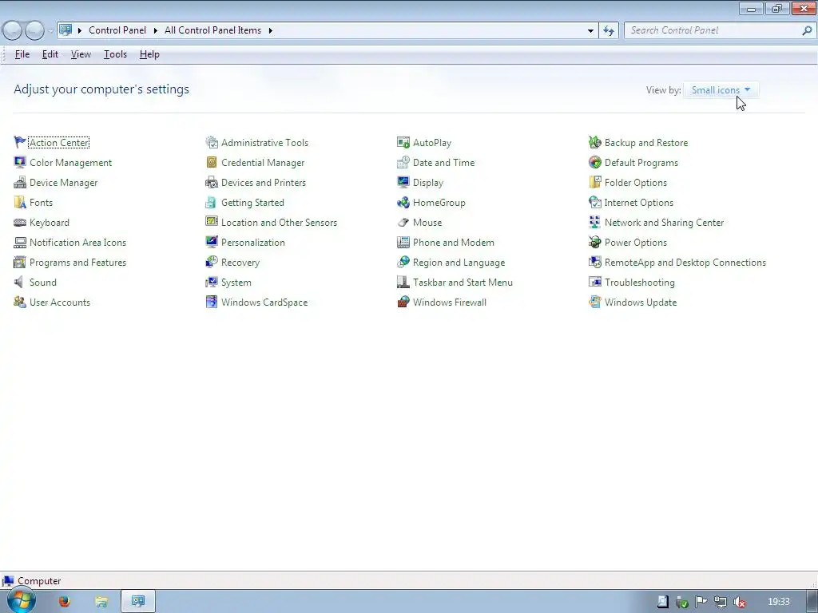
Task: Click the Forward navigation button
Action: point(34,31)
